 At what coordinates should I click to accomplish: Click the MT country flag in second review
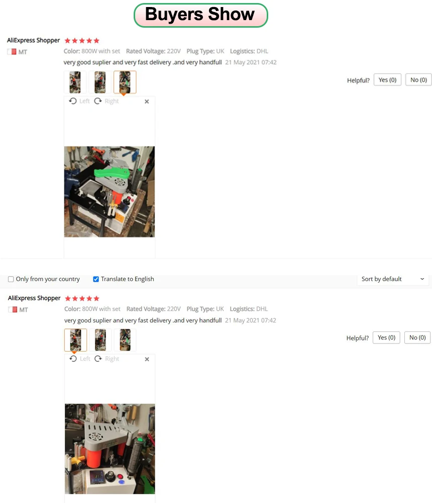(x=13, y=309)
